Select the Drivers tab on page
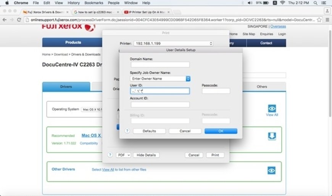The image size is (332, 196). point(66,87)
